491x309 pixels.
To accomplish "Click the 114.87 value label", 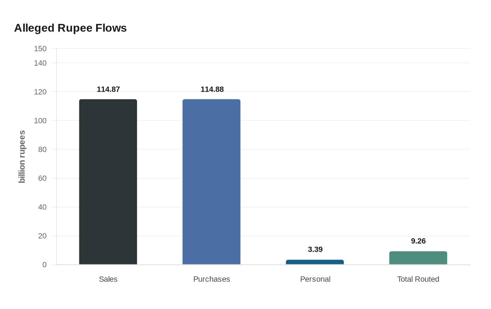I will [108, 89].
